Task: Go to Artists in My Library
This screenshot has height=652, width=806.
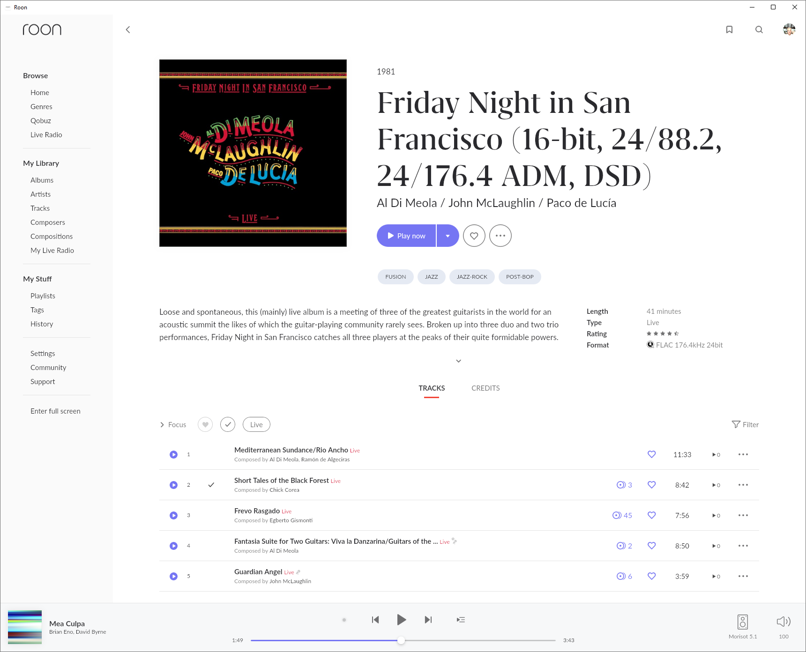Action: pos(41,194)
